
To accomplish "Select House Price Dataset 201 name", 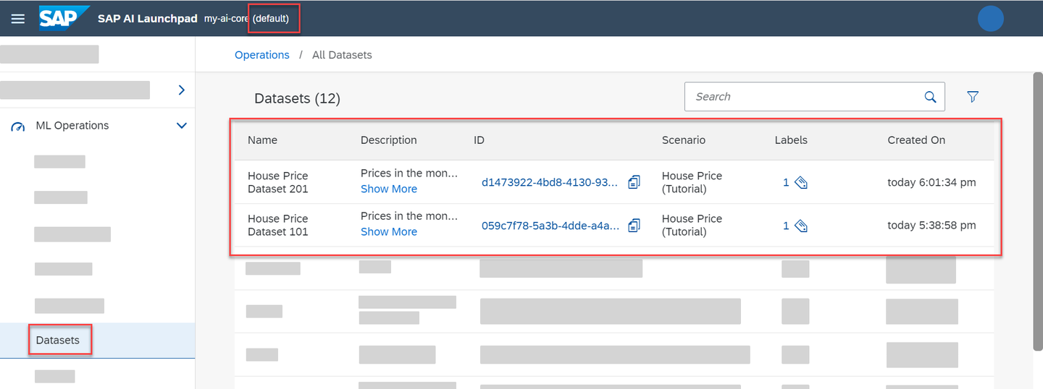I will tap(278, 182).
